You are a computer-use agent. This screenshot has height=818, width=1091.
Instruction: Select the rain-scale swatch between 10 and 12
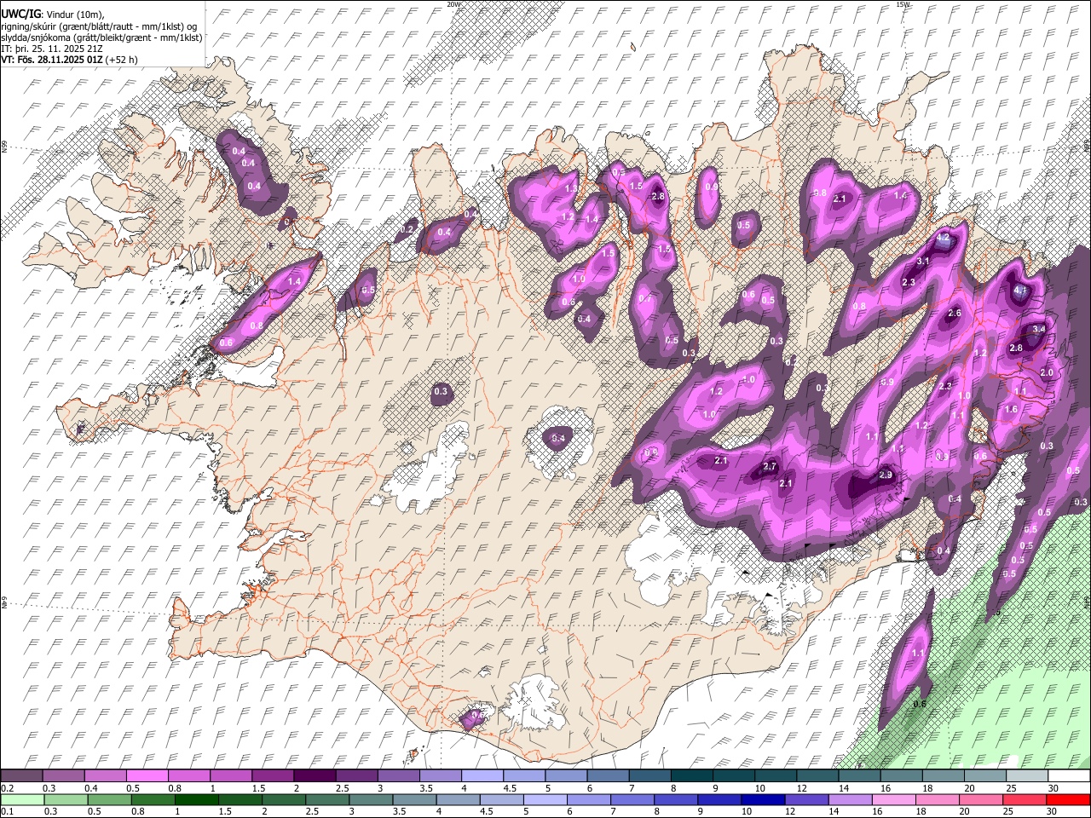(x=764, y=799)
